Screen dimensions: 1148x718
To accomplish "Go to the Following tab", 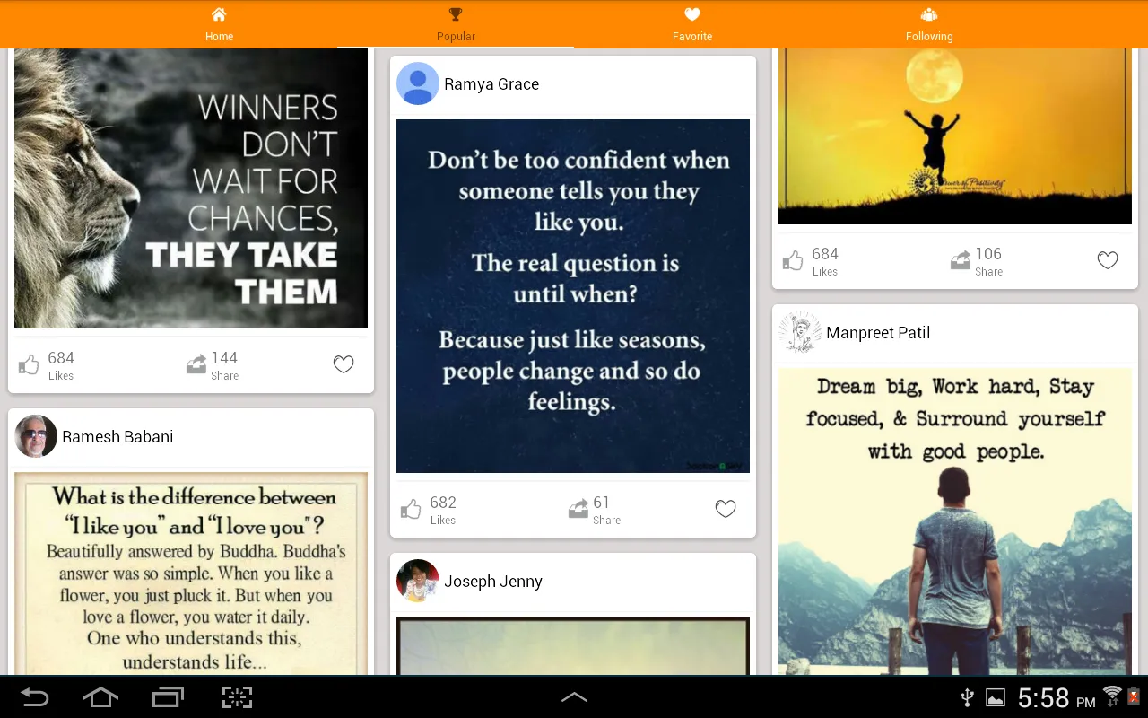I will tap(929, 24).
